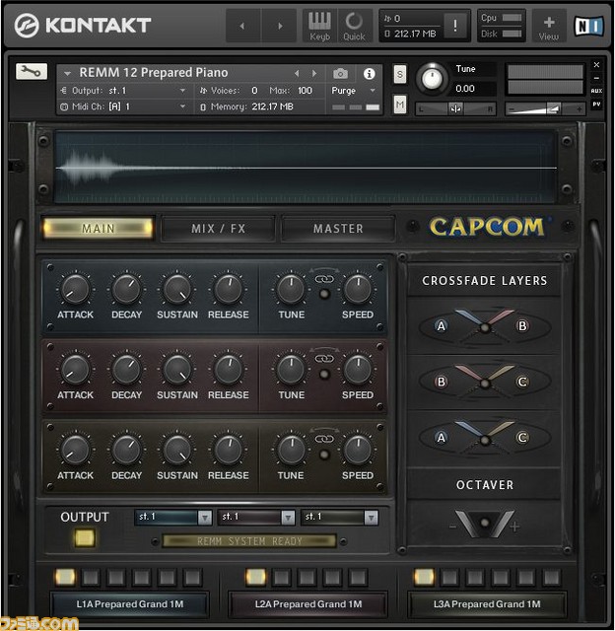This screenshot has width=615, height=631.
Task: Click the L/R pan slider
Action: 455,108
